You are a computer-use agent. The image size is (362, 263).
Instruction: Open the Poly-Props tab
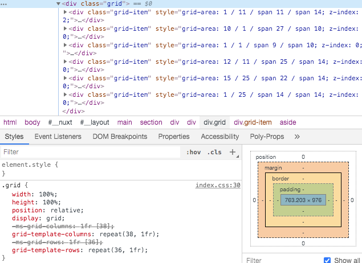[267, 137]
